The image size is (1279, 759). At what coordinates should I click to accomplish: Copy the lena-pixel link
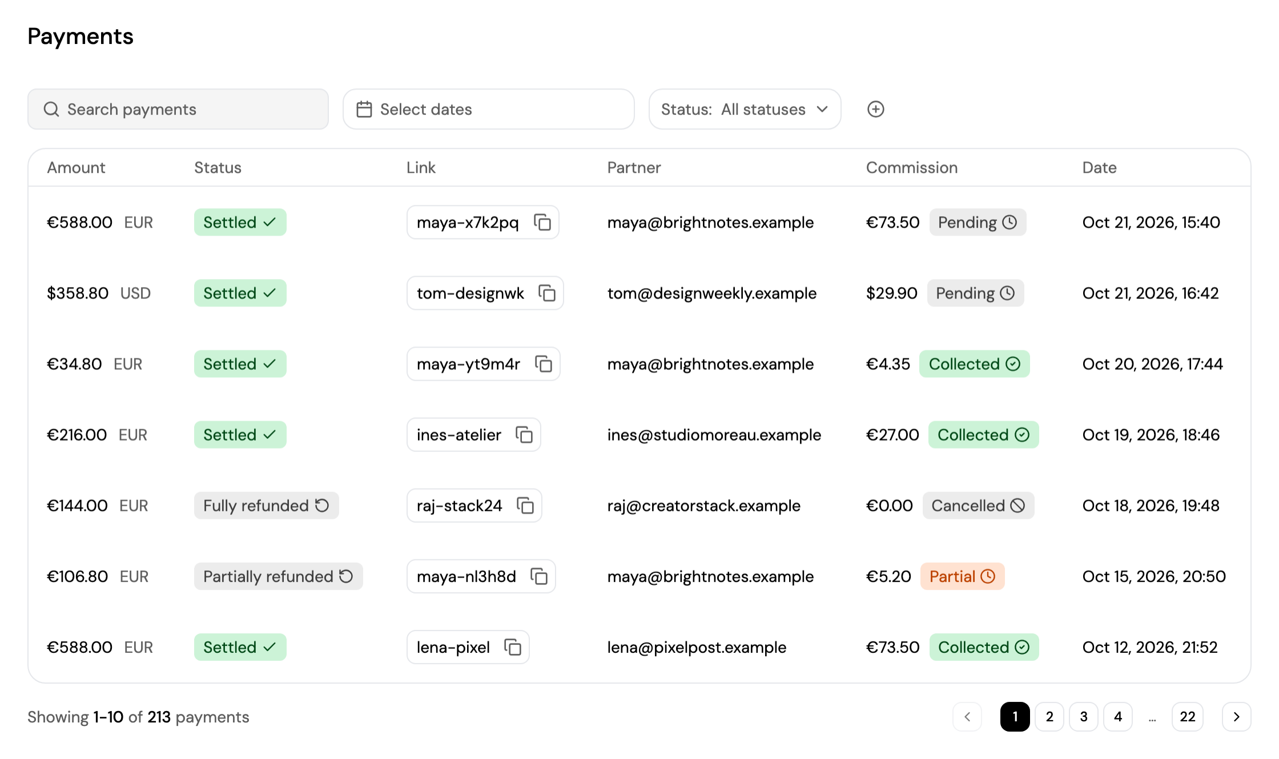tap(512, 647)
